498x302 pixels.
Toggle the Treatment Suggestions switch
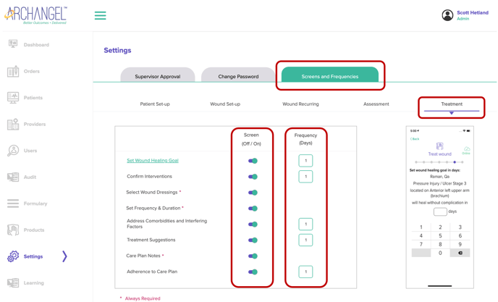click(x=253, y=240)
